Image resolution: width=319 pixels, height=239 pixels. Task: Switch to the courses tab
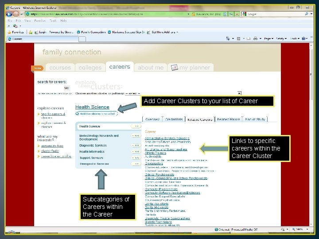(x=60, y=67)
